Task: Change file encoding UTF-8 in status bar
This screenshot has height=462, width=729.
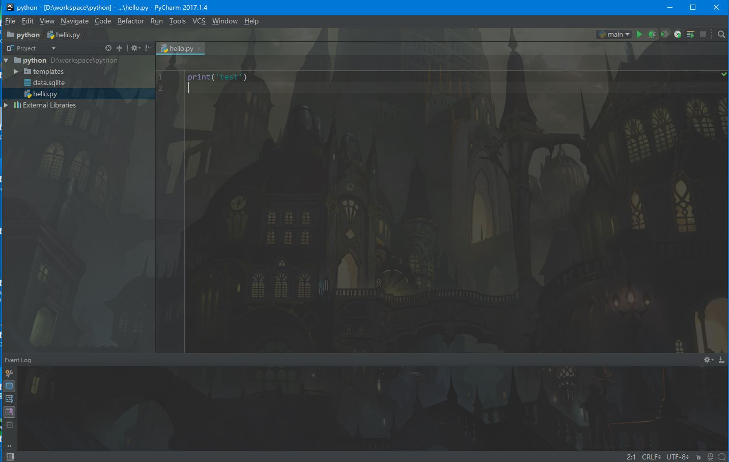Action: coord(678,457)
